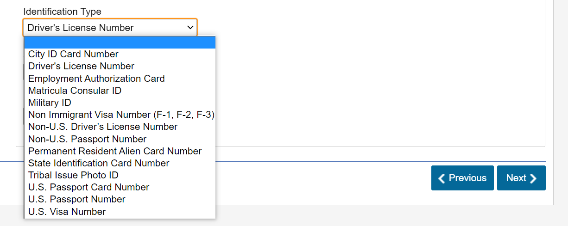Image resolution: width=568 pixels, height=226 pixels.
Task: Go to the Next page
Action: [521, 178]
